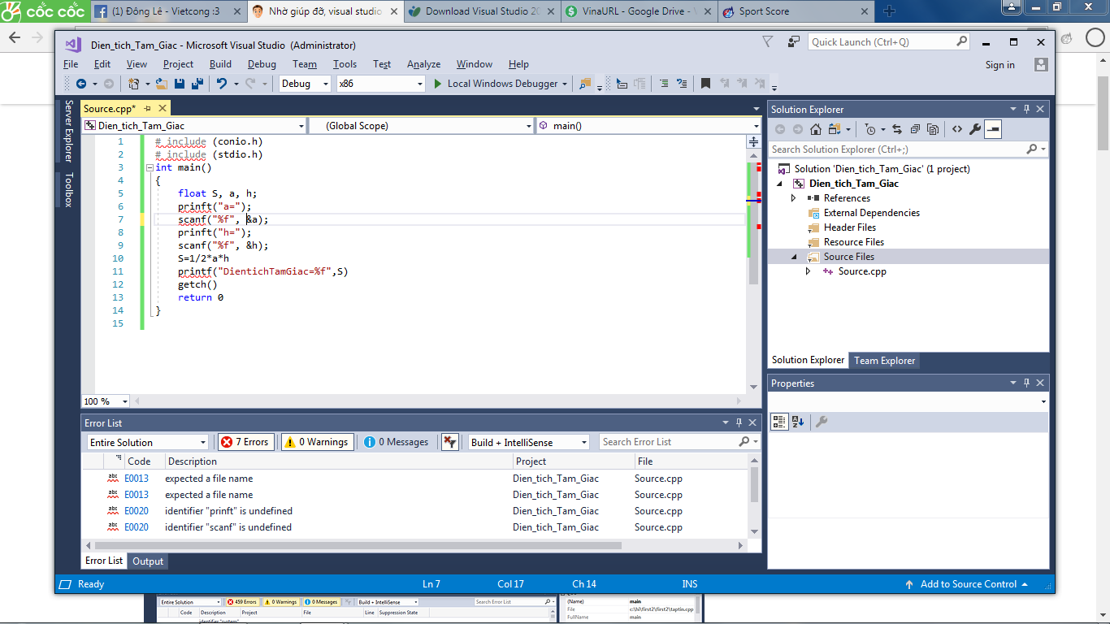The image size is (1110, 624).
Task: Click the View Code icon in Solution Explorer
Action: (957, 129)
